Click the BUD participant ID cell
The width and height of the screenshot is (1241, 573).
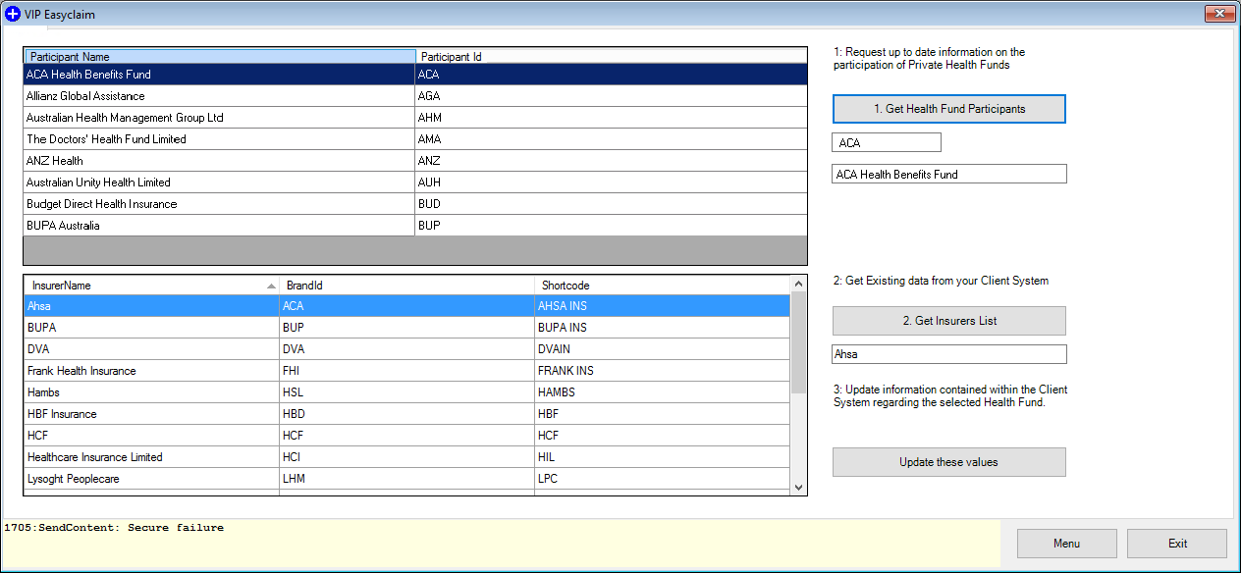611,204
